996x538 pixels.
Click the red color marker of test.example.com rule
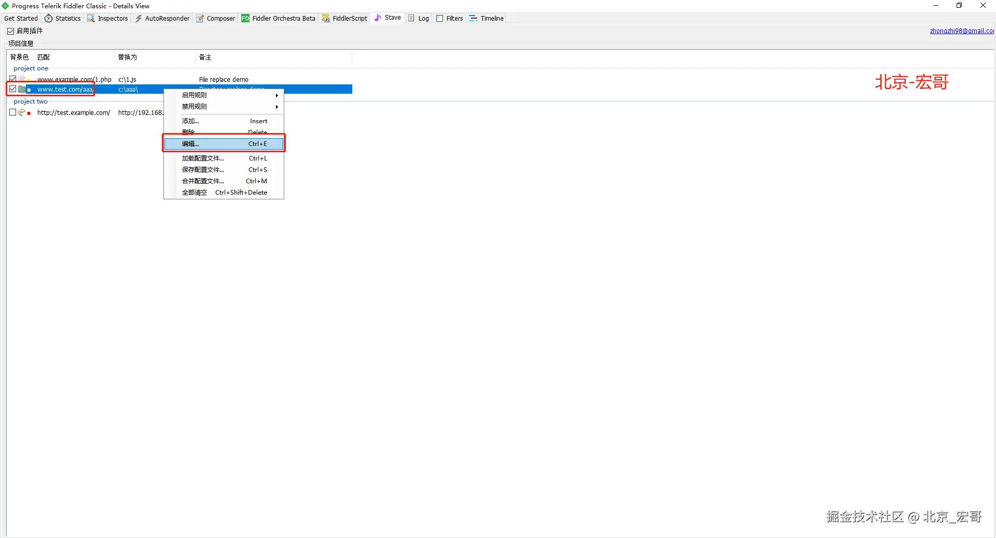click(29, 113)
